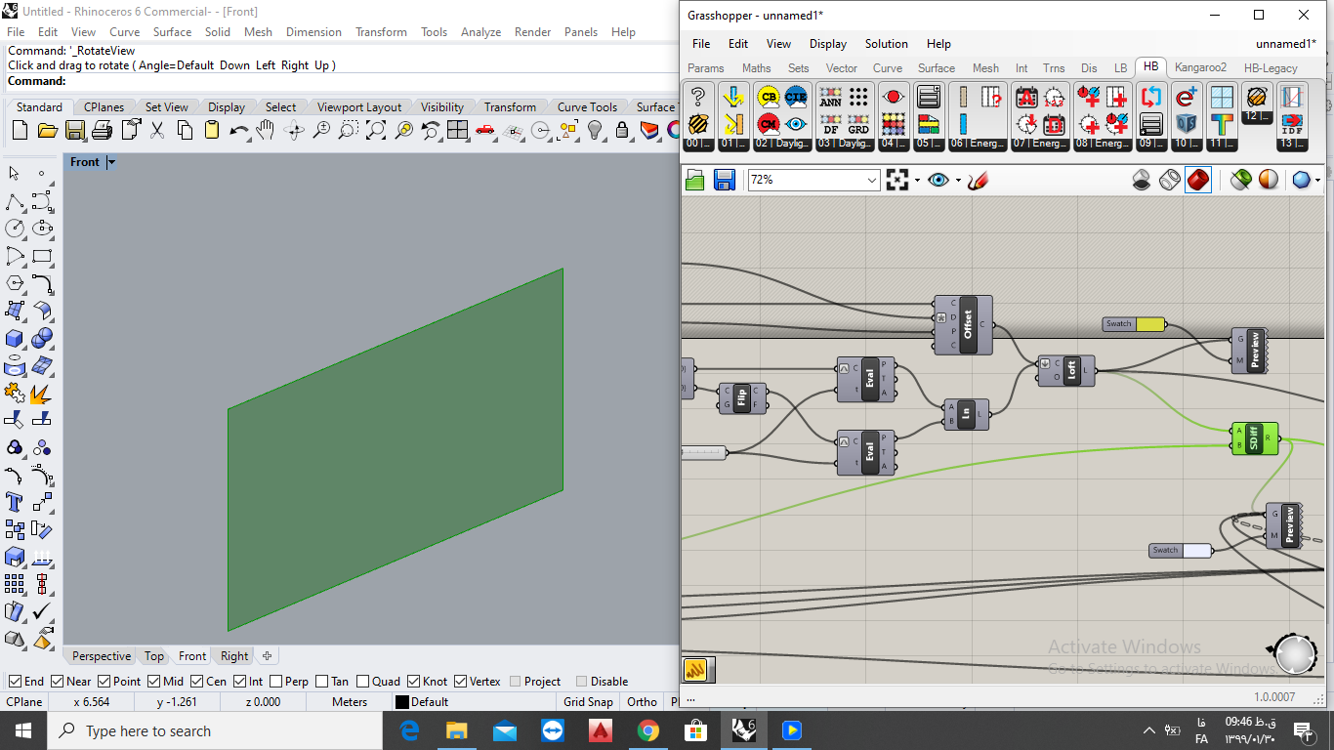
Task: Open the Grasshopper zoom percentage dropdown
Action: (872, 180)
